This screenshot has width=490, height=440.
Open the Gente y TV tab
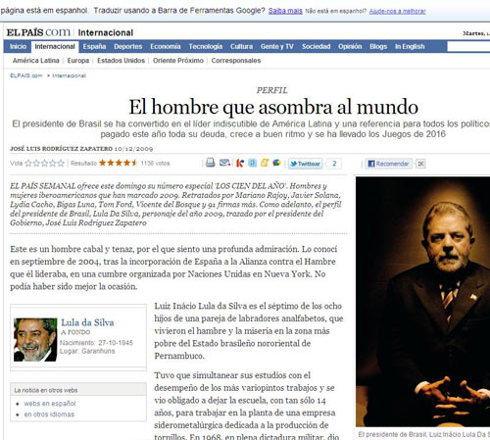(x=277, y=47)
